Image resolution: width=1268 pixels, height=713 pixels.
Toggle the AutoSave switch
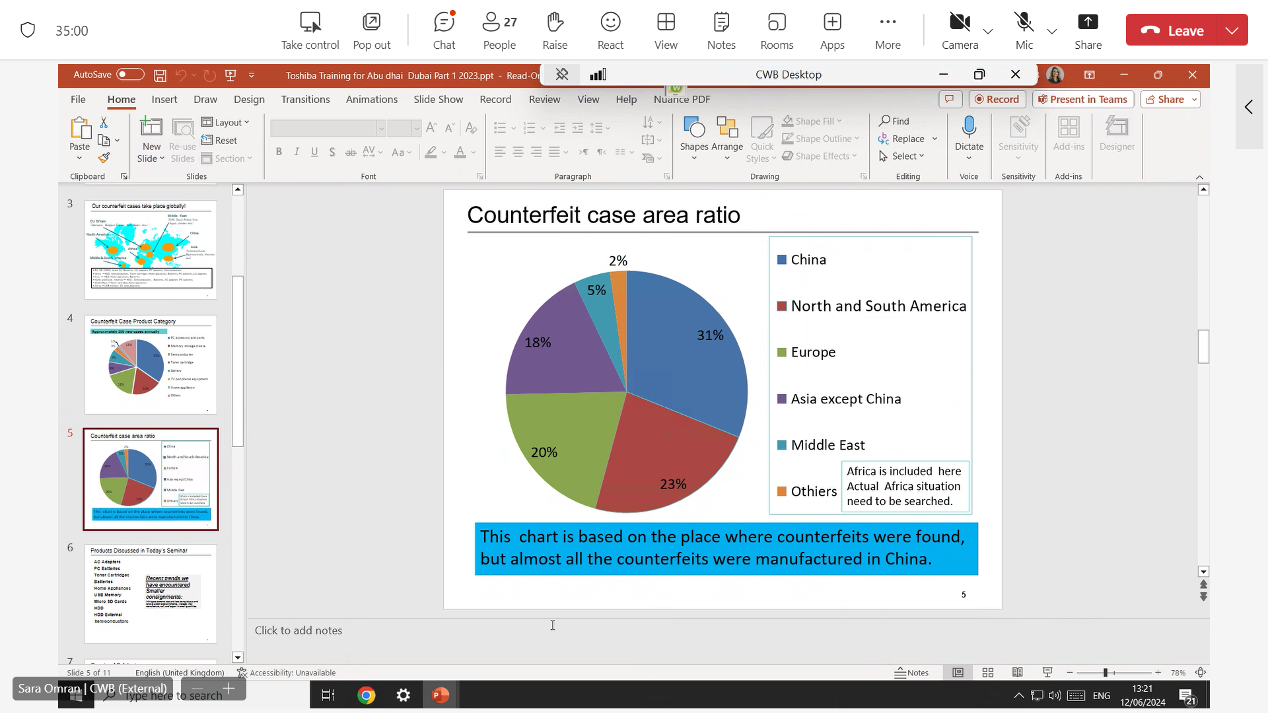[x=130, y=75]
